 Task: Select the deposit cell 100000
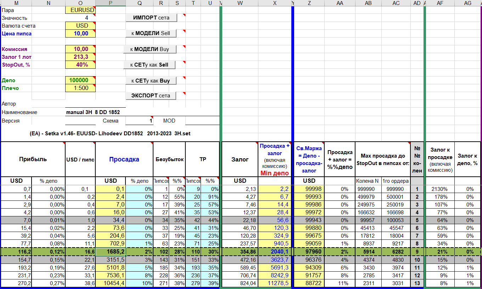80,80
